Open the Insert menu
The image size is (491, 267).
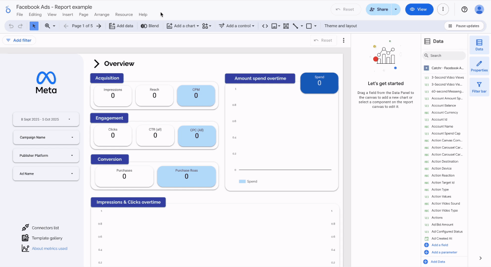click(x=68, y=15)
